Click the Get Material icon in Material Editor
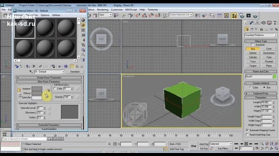The width and height of the screenshot is (279, 156). (x=17, y=66)
